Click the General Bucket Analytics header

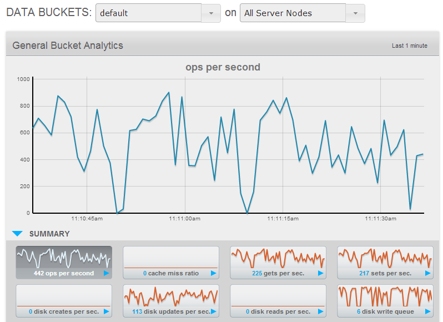pos(68,46)
